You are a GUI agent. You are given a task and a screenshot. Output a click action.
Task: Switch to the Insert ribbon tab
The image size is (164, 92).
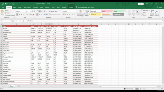pyautogui.click(x=14, y=7)
